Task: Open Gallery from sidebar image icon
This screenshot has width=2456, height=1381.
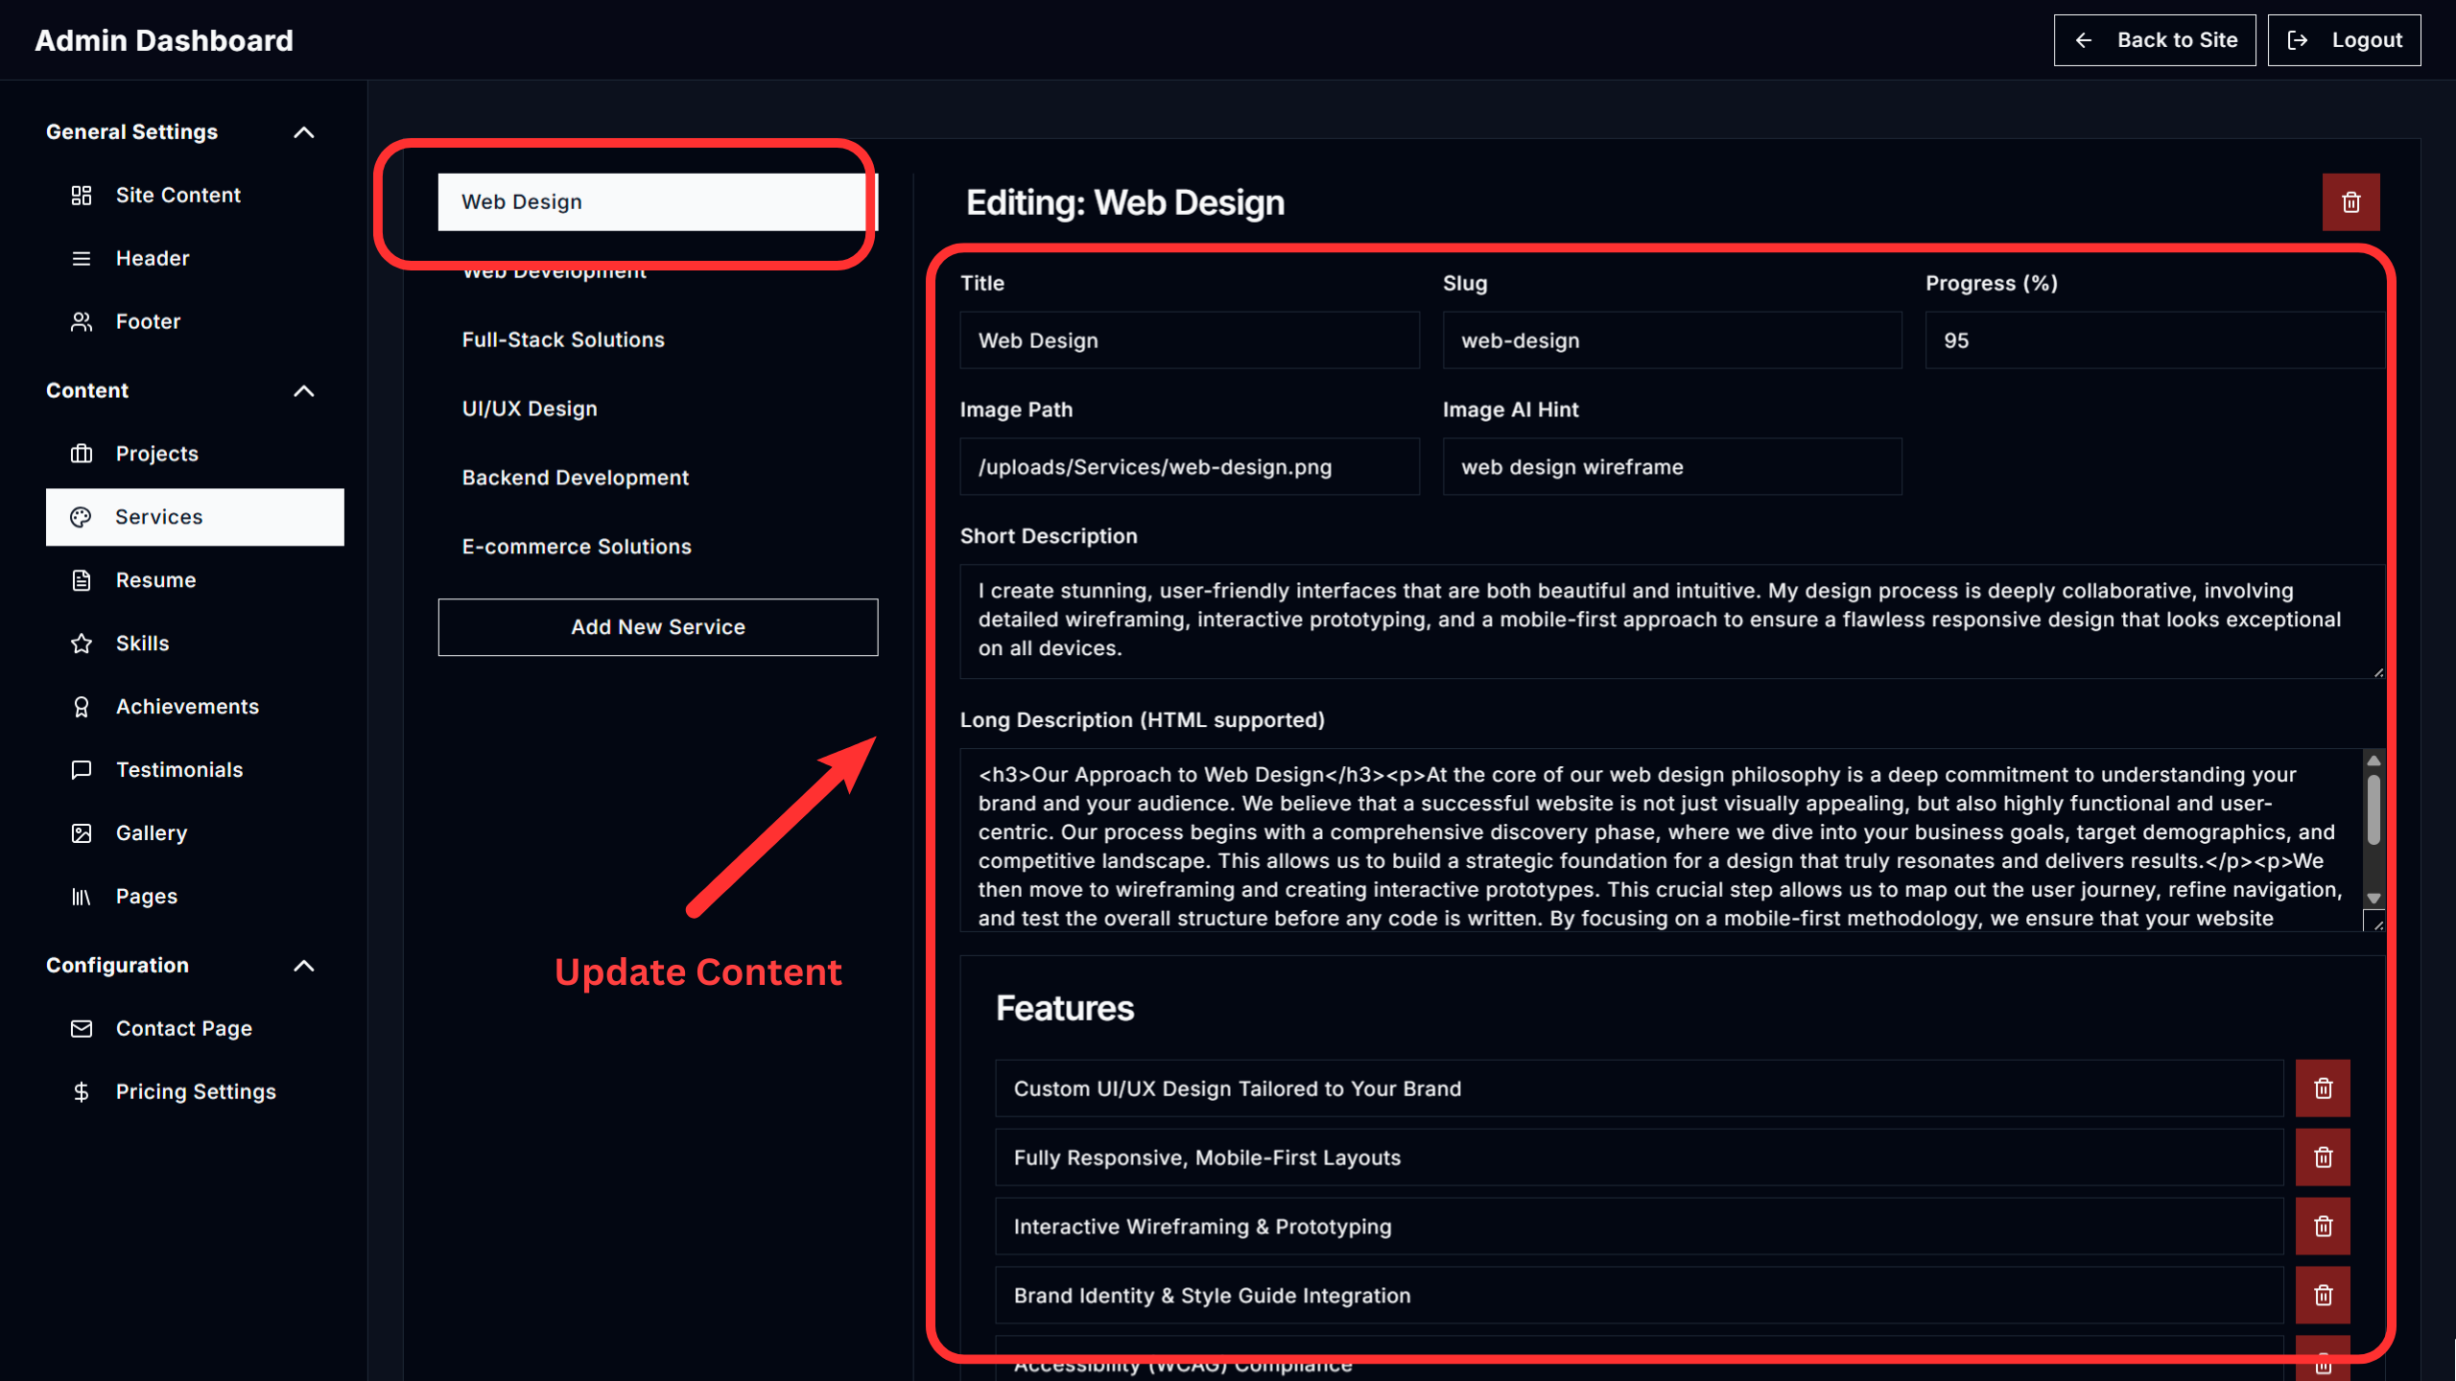Action: (152, 833)
